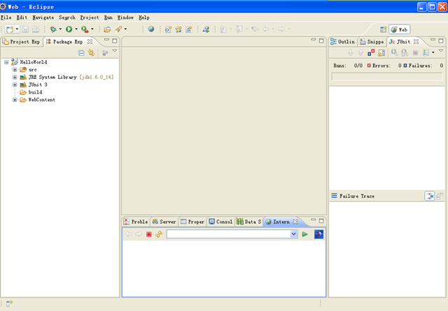448x311 pixels.
Task: Select the Web perspective button
Action: (400, 29)
